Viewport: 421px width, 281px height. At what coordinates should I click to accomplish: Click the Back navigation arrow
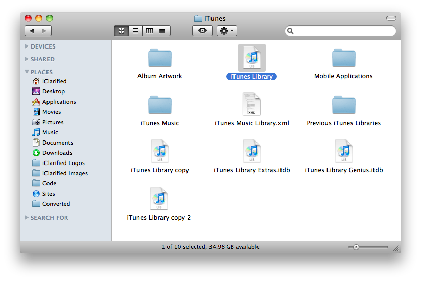[x=32, y=31]
